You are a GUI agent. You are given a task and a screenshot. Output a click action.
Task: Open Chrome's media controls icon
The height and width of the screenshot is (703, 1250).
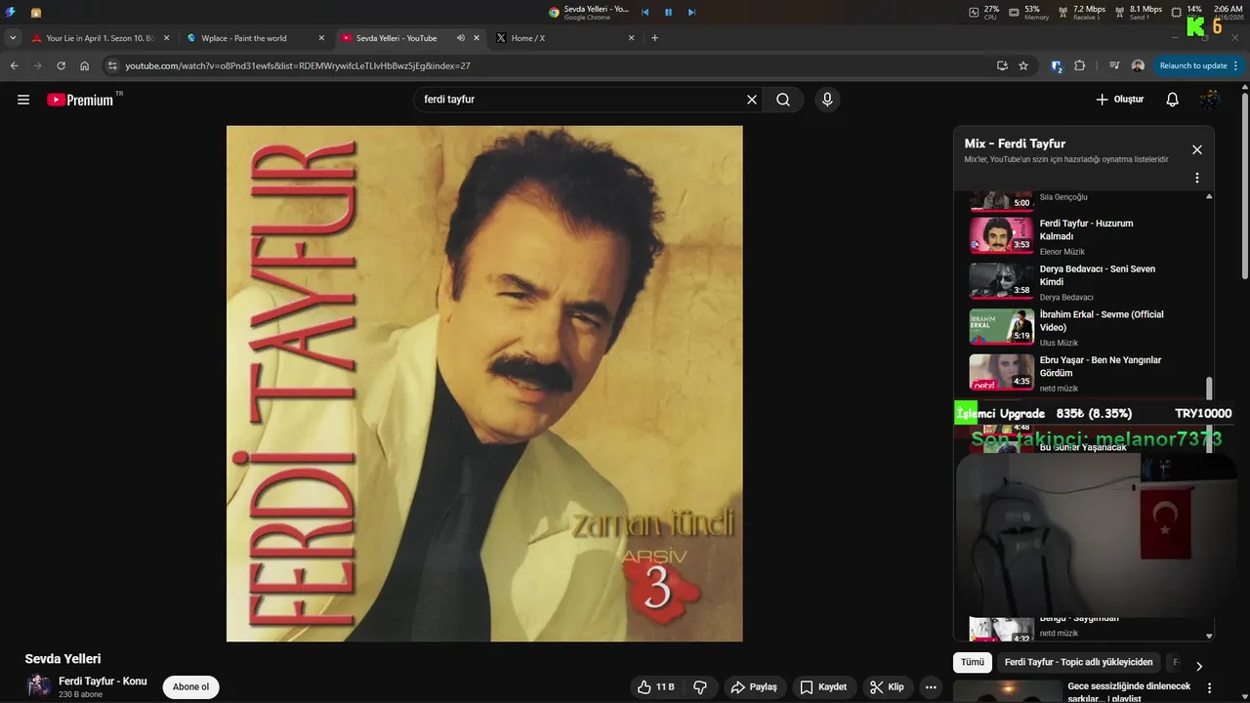1114,65
